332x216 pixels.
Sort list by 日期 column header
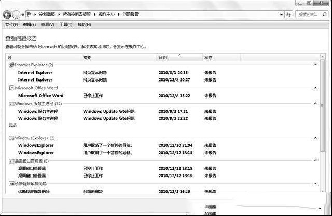click(x=179, y=58)
